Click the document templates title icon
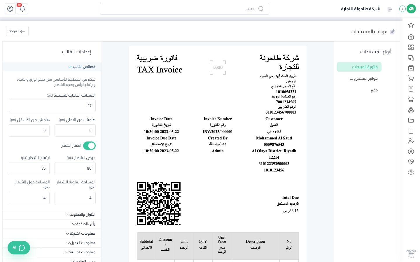Screen dimensions: 420x262 (392, 32)
